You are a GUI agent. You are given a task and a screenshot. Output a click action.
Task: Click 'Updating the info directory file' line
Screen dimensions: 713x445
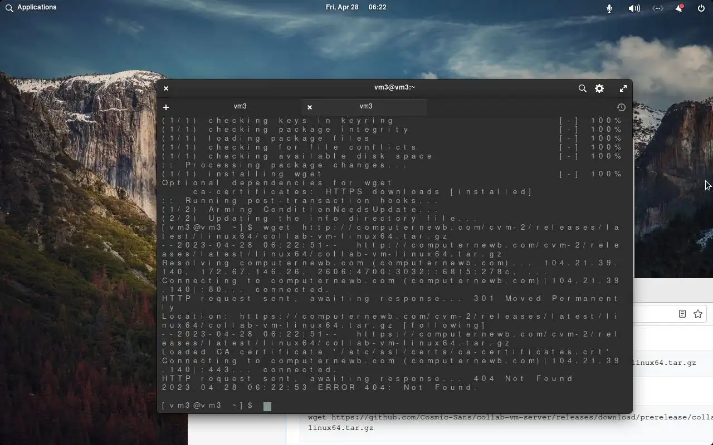pos(320,219)
